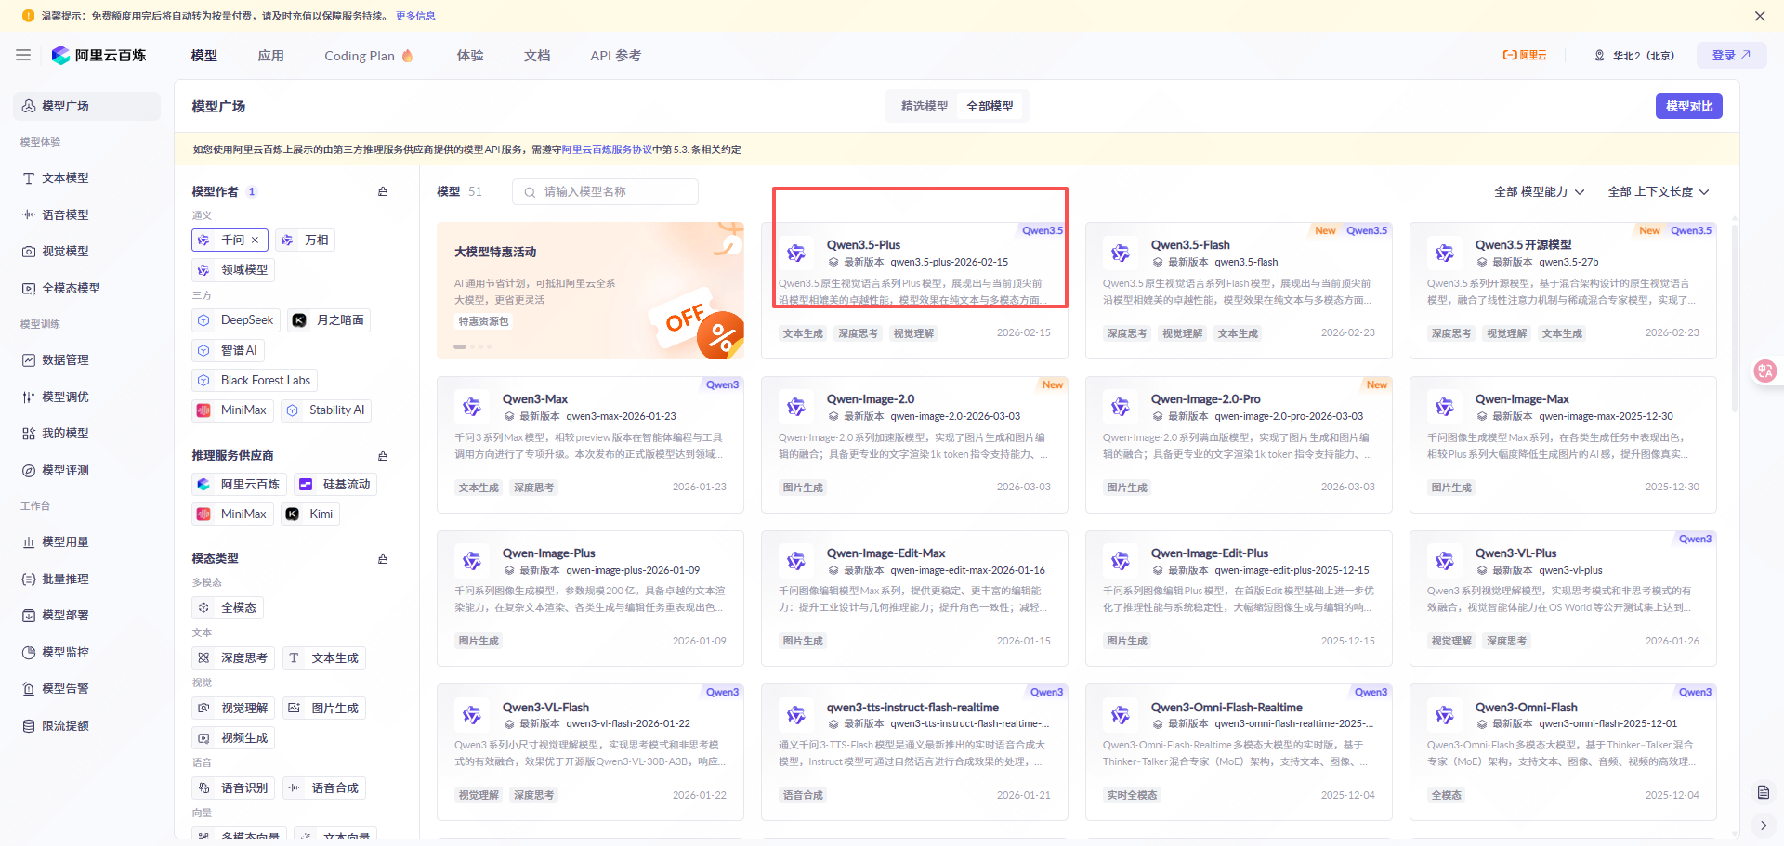Open the 应用 top navigation tab
1784x846 pixels.
coord(271,56)
